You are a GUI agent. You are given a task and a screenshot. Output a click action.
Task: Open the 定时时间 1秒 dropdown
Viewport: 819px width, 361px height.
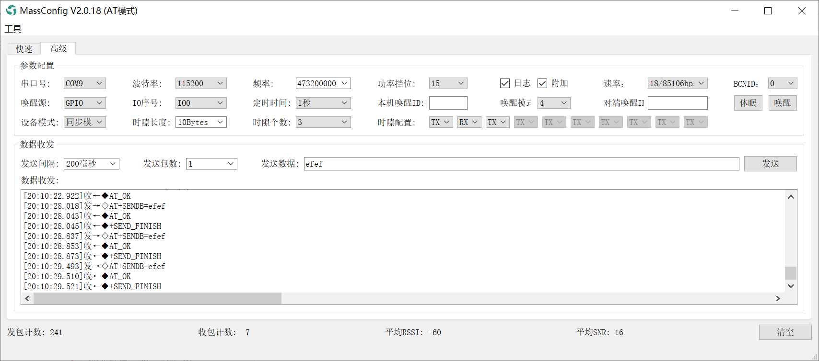[x=323, y=103]
